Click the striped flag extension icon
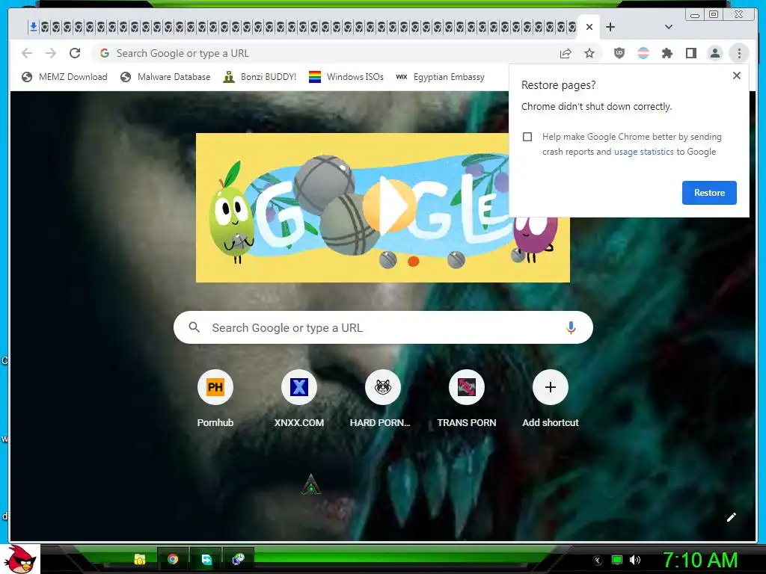The image size is (766, 574). (x=643, y=53)
